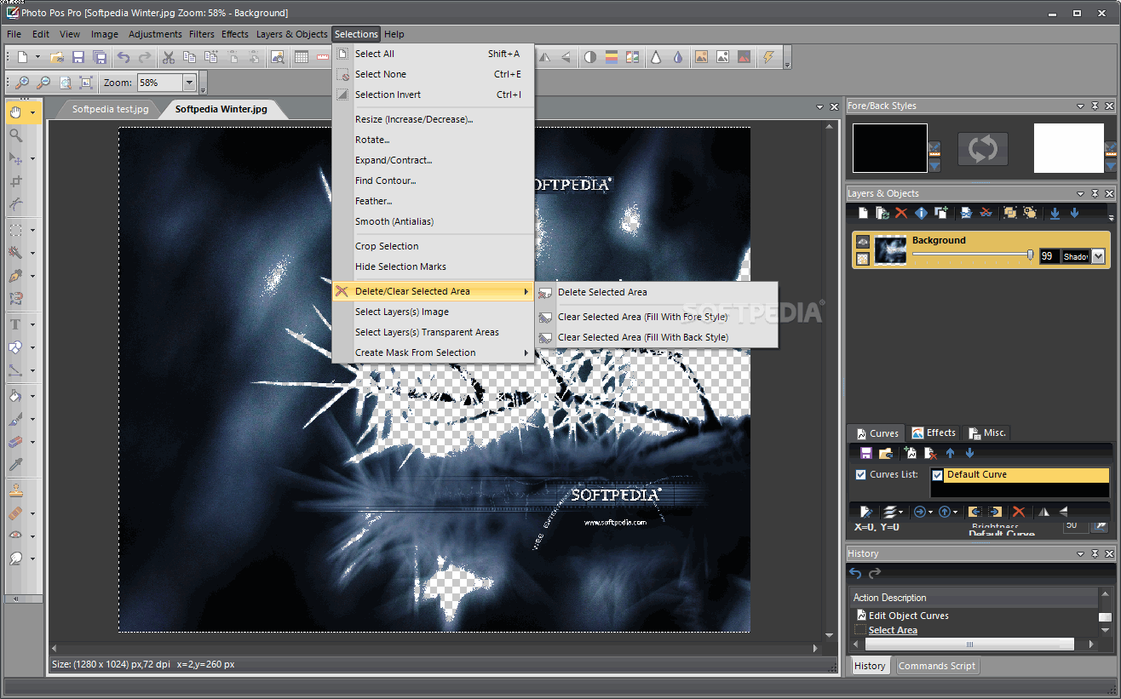
Task: Choose Select All from Selections menu
Action: (x=433, y=54)
